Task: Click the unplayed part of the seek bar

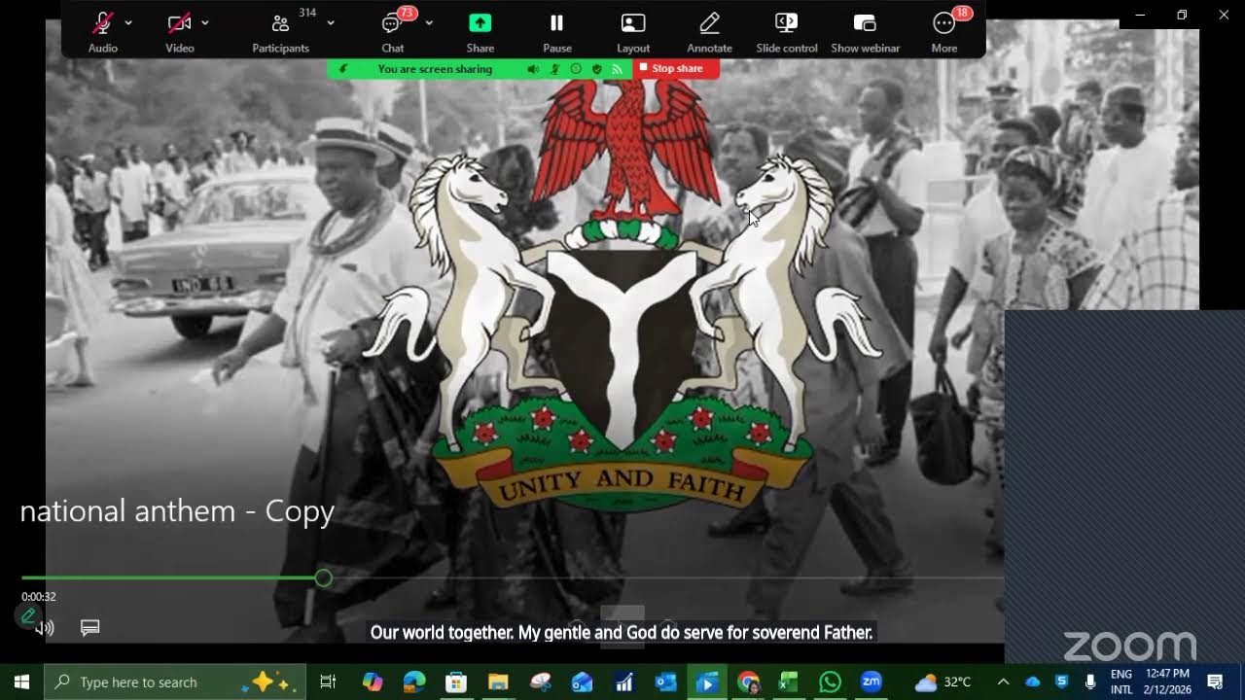Action: (667, 578)
